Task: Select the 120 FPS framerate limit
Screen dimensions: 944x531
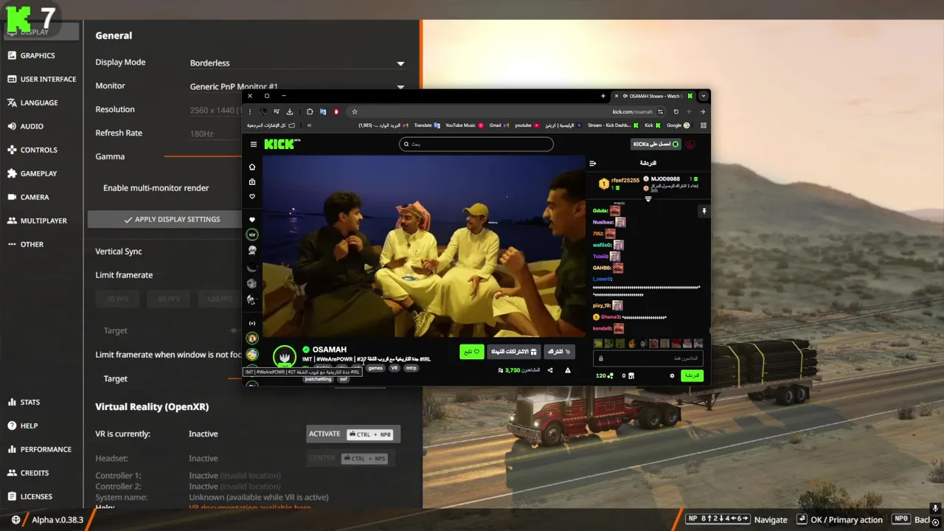Action: (220, 299)
